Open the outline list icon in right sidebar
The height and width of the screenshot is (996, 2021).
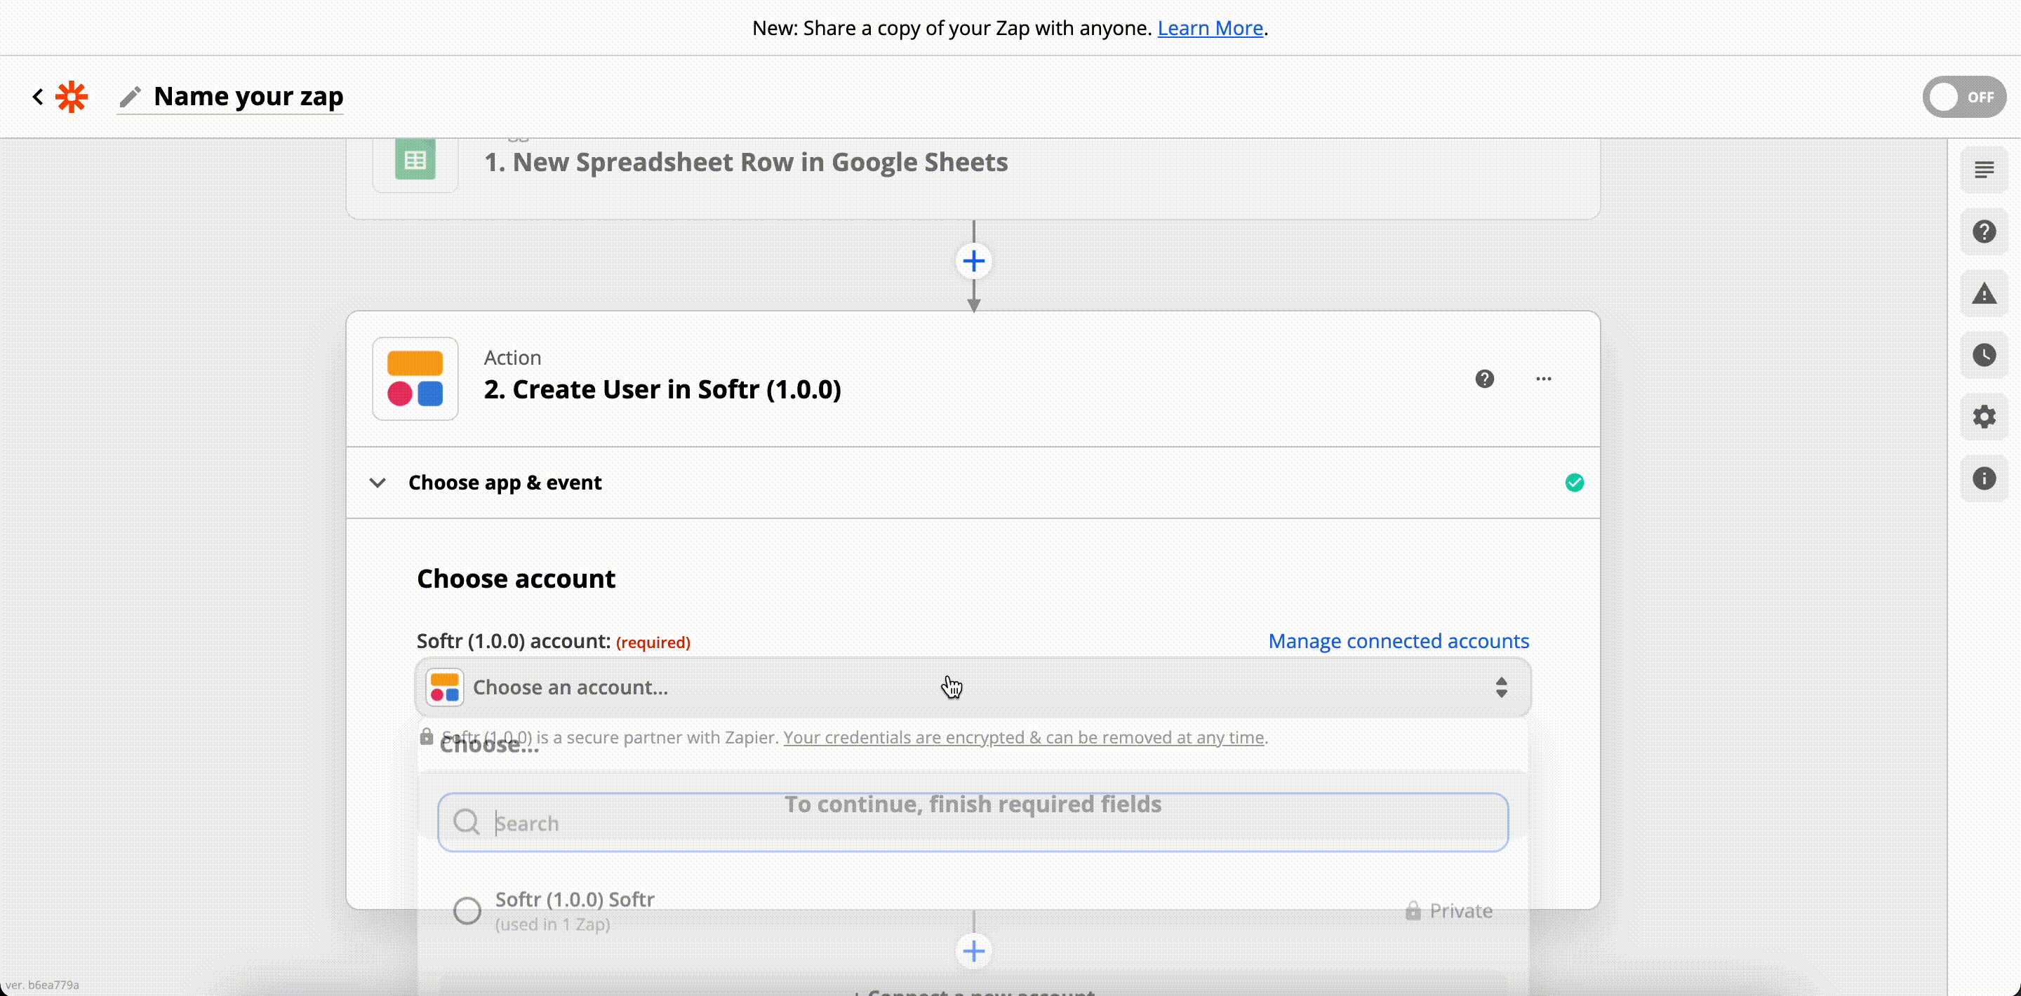click(1983, 170)
